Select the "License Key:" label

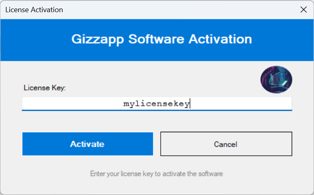point(45,88)
